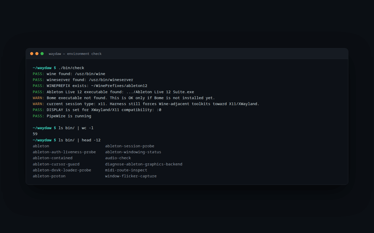This screenshot has height=233, width=374.
Task: Click file name 'ableton-contained'
Action: coord(52,158)
